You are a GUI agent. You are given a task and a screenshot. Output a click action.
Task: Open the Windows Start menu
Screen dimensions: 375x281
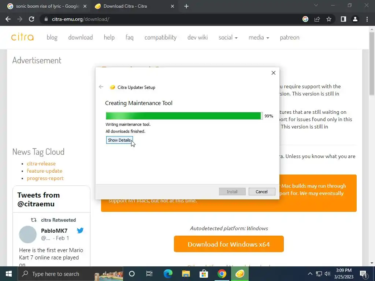pyautogui.click(x=9, y=274)
